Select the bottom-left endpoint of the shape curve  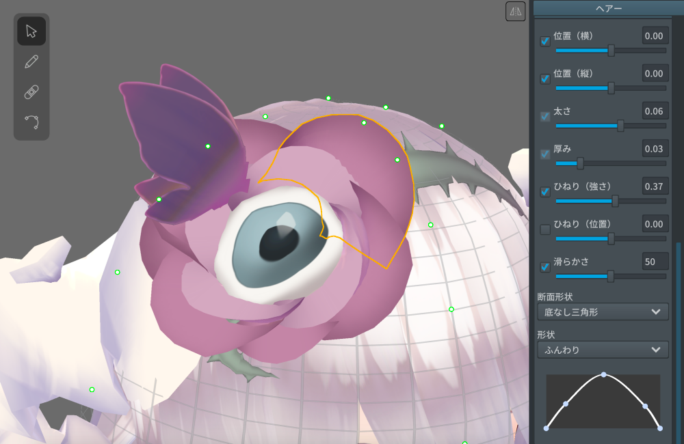click(546, 428)
